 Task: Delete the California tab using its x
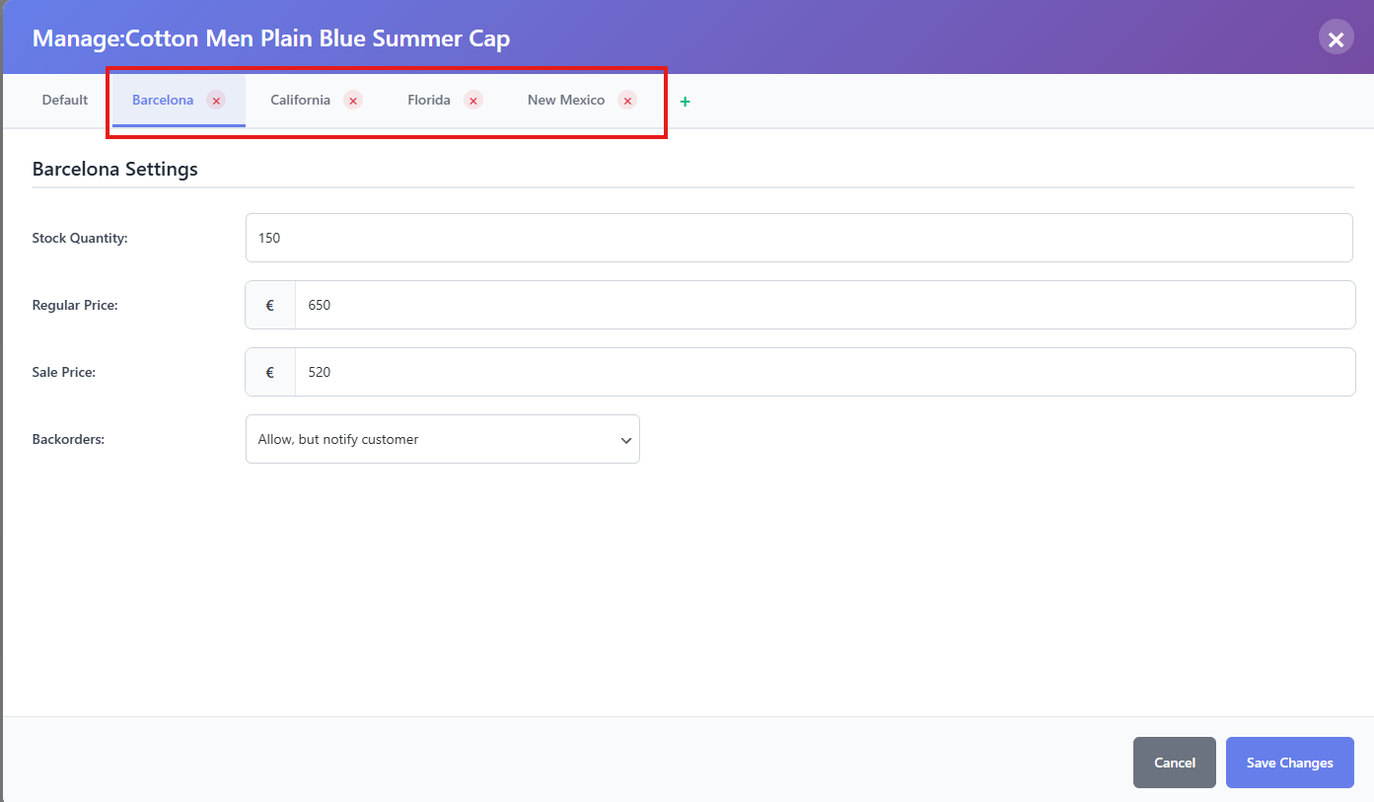click(353, 101)
